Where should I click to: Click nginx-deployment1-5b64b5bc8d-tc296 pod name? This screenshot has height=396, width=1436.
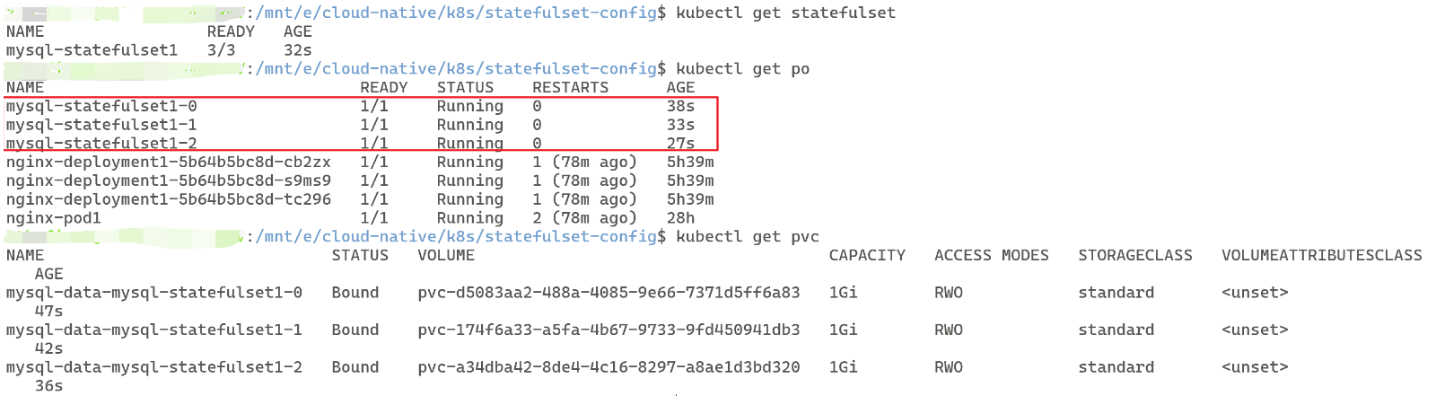(x=169, y=199)
